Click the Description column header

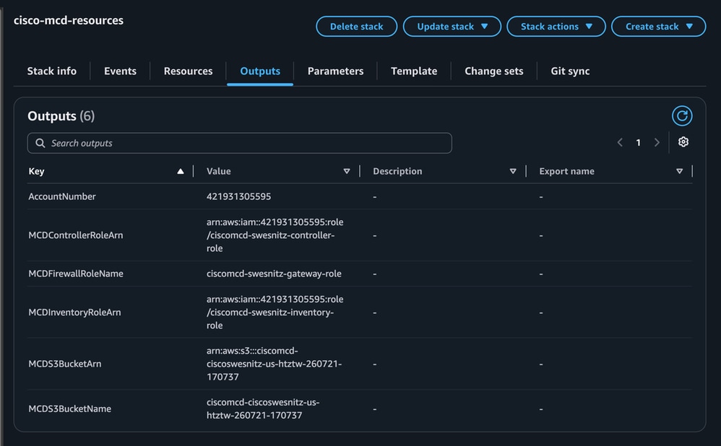coord(397,171)
